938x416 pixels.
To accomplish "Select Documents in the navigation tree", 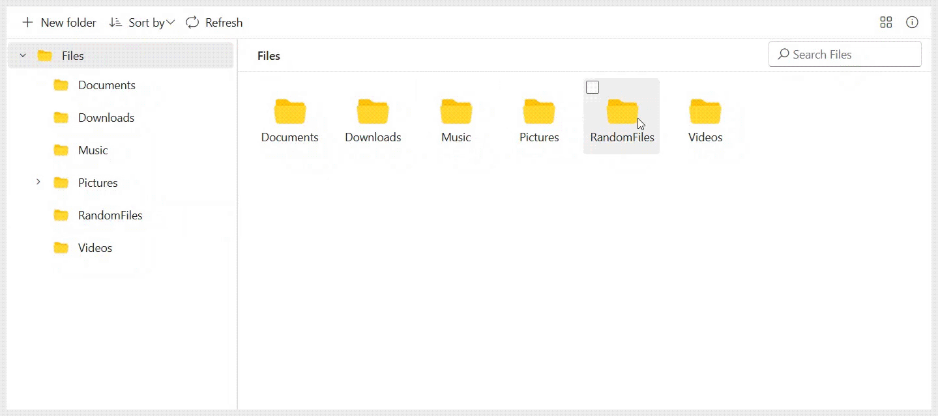I will click(106, 85).
